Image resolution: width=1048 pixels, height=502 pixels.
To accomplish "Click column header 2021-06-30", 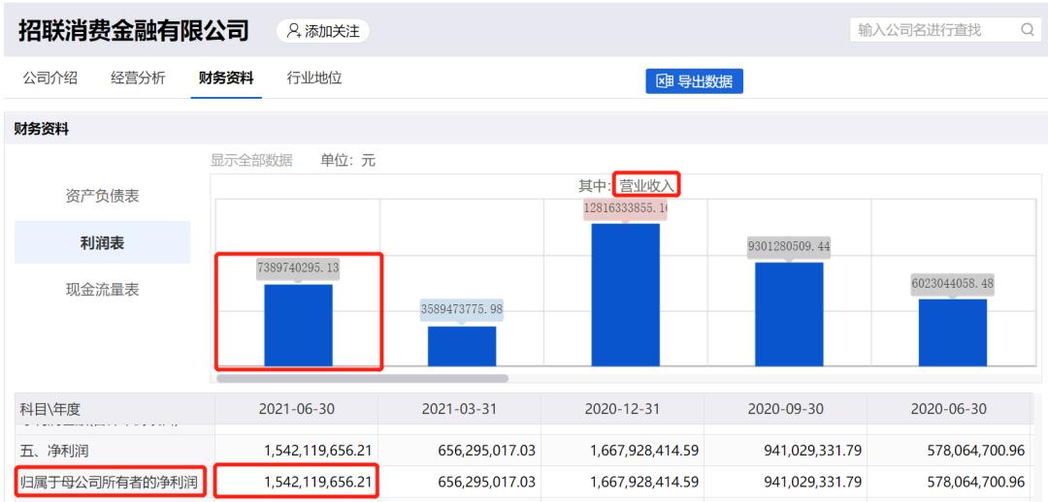I will point(296,409).
